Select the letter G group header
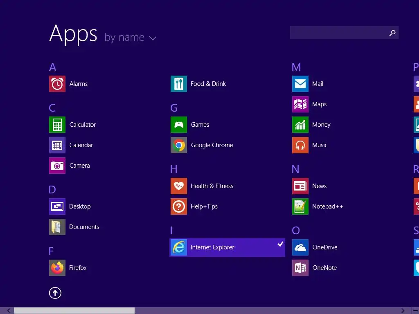The width and height of the screenshot is (419, 314). click(174, 108)
